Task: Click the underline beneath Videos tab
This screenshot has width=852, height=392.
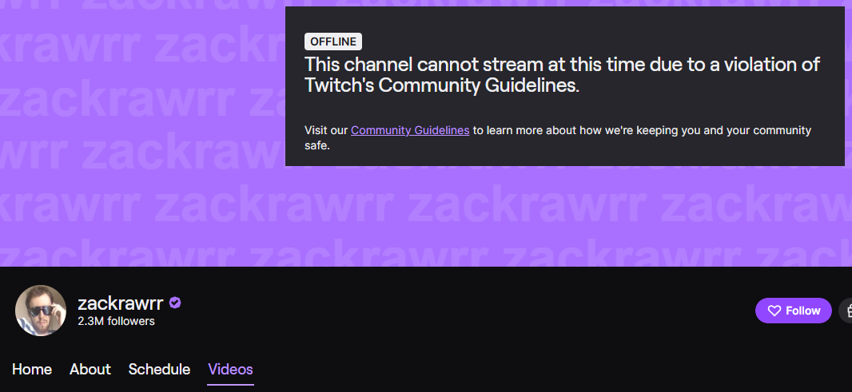Action: click(x=230, y=384)
